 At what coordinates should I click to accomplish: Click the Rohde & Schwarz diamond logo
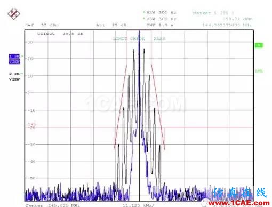coord(14,14)
